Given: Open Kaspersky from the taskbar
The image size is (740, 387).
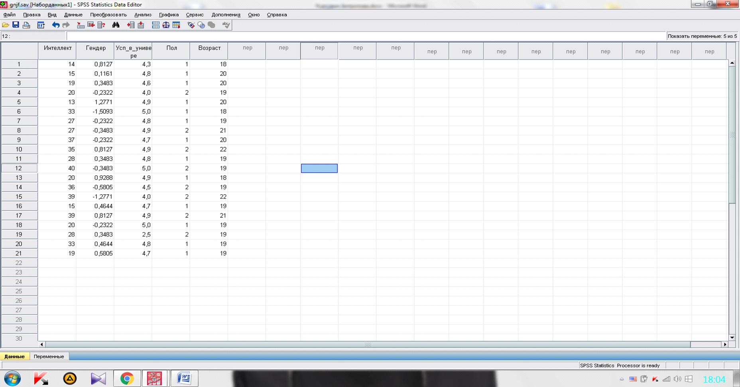Looking at the screenshot, I should [41, 378].
